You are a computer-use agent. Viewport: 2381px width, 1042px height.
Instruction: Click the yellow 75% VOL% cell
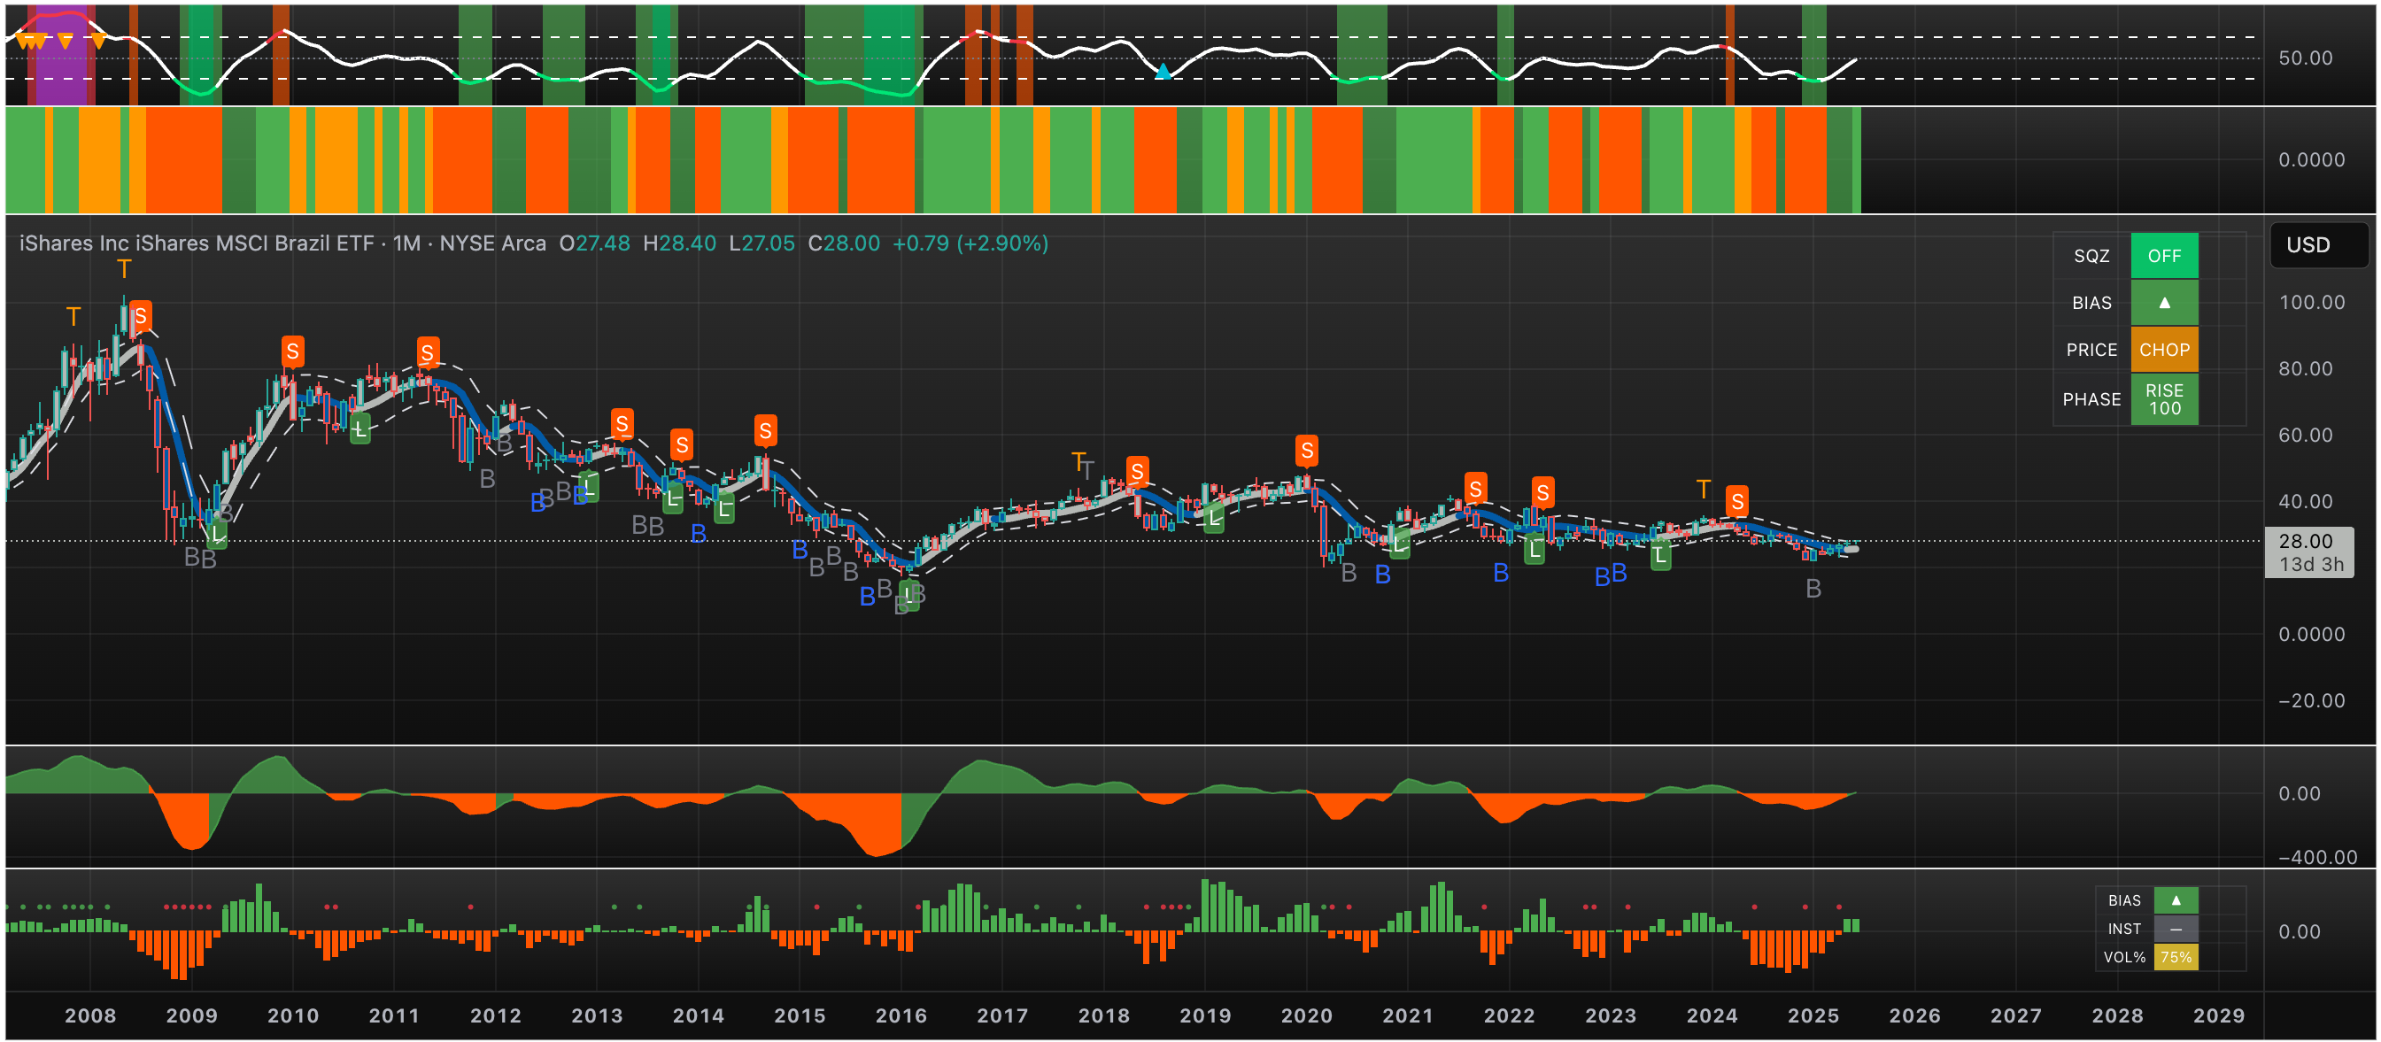2175,957
